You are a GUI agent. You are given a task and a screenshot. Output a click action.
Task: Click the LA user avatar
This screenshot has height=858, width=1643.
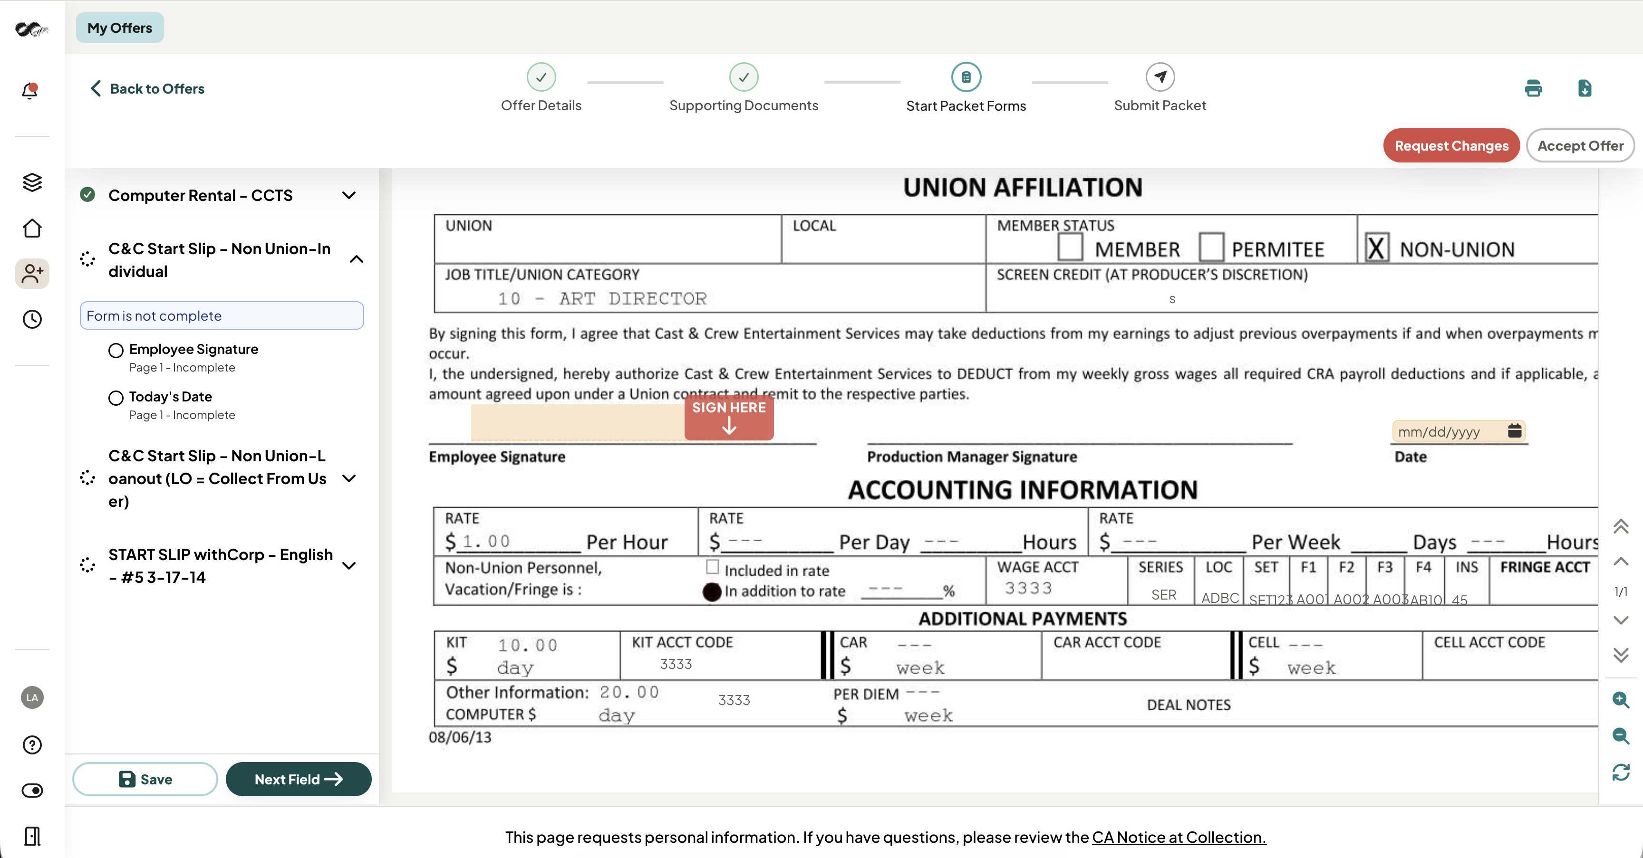(32, 697)
